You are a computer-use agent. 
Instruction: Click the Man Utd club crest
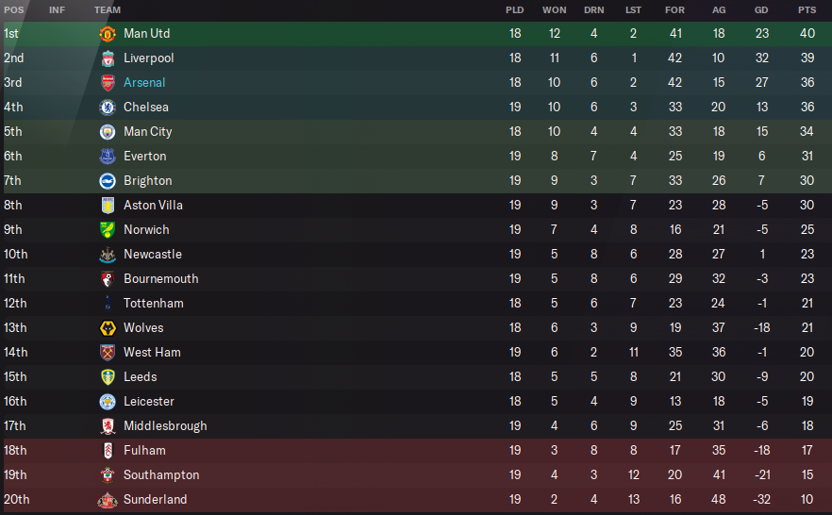pos(107,34)
